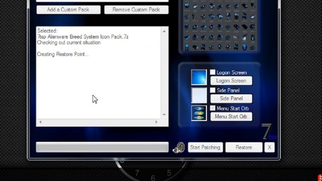The width and height of the screenshot is (322, 181).
Task: Click Remove Custom Pack button
Action: (136, 10)
